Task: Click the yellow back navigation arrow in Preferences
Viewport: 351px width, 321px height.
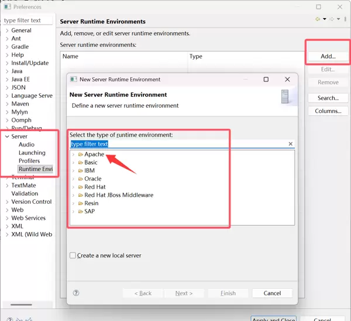Action: click(318, 19)
